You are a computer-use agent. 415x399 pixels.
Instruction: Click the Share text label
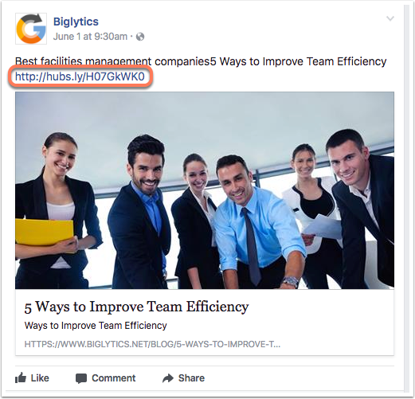point(191,378)
